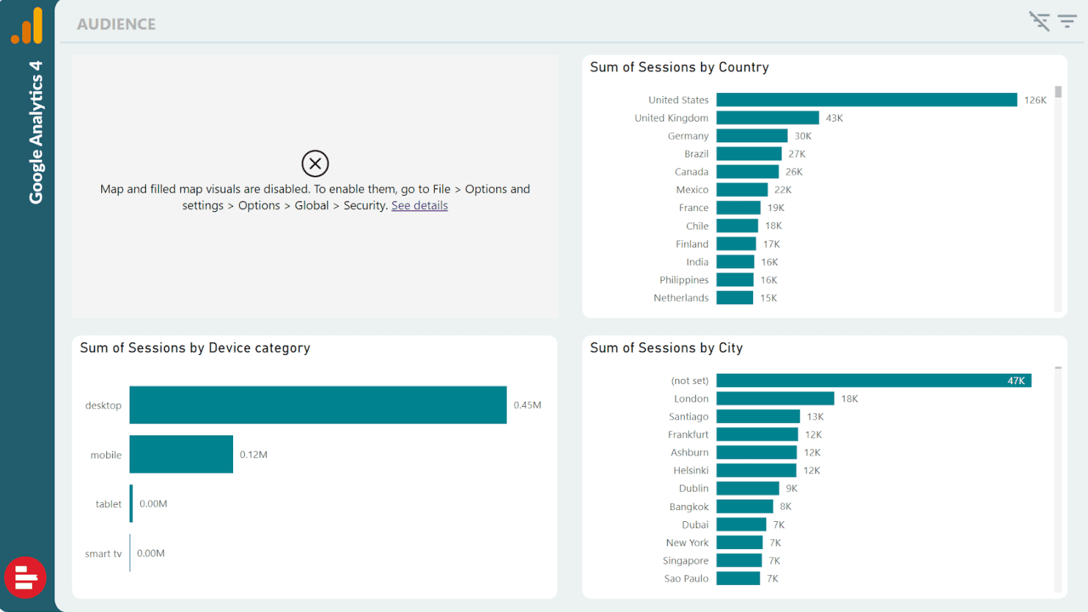Open the See details link
Viewport: 1088px width, 612px height.
pyautogui.click(x=419, y=206)
